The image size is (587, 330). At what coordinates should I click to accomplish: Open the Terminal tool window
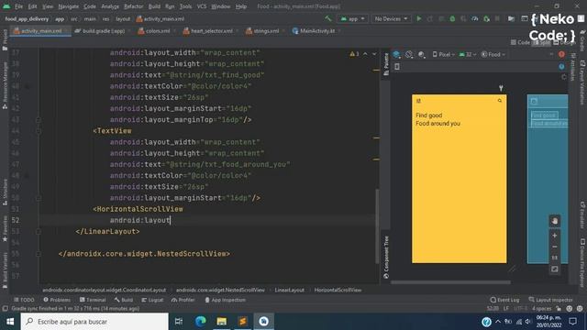coord(93,300)
